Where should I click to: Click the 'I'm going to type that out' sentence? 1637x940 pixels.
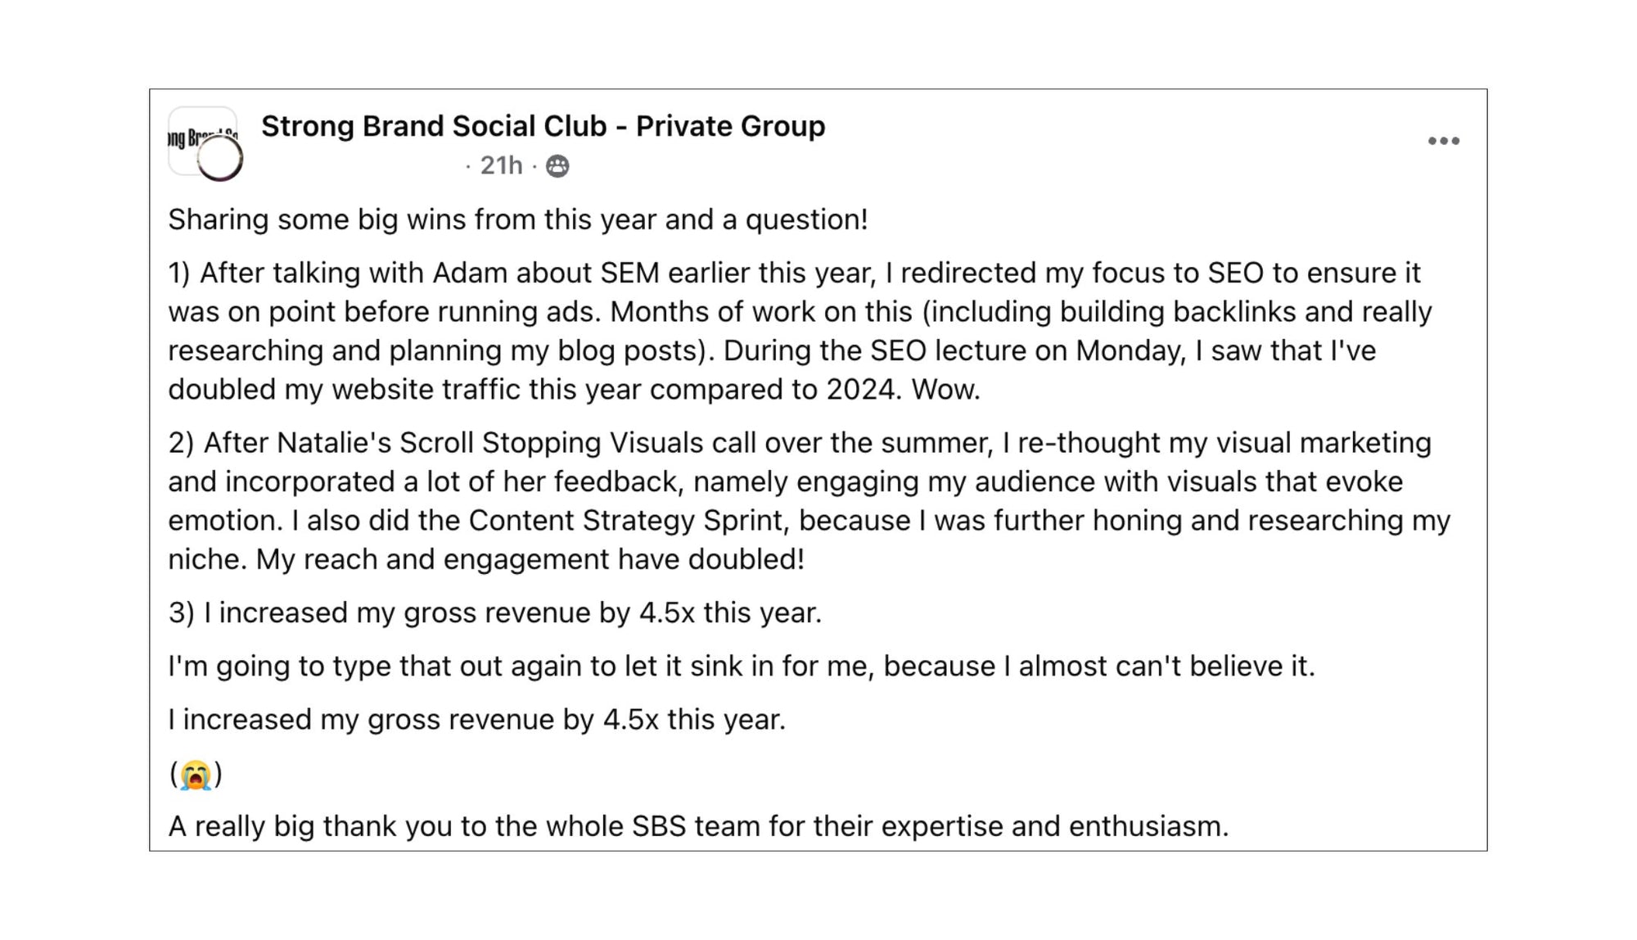pos(741,667)
